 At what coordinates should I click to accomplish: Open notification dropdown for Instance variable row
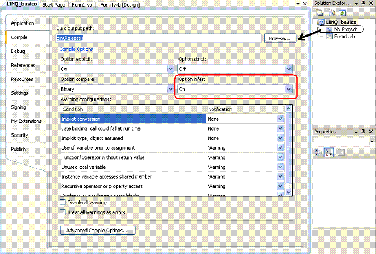280,176
